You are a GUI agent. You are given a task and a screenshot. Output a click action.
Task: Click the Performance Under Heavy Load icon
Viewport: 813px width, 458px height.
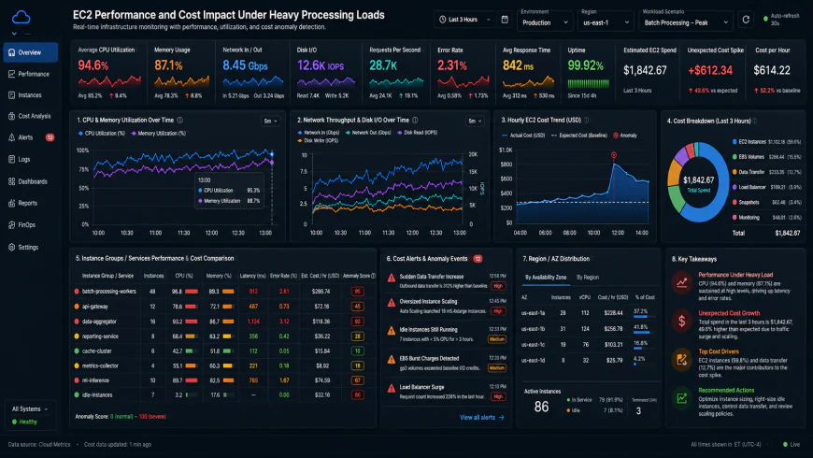click(682, 282)
